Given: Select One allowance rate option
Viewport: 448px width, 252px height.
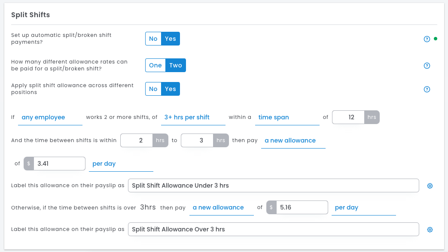Looking at the screenshot, I should 155,65.
